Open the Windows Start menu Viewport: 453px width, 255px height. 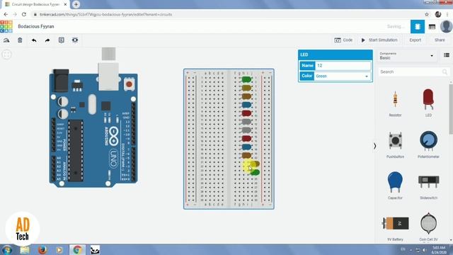[7, 250]
